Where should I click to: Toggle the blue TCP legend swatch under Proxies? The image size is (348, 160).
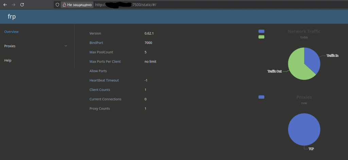click(261, 97)
